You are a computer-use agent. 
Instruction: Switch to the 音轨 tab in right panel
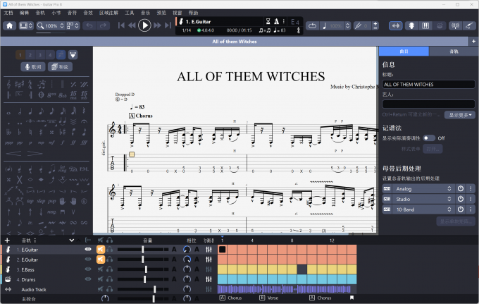(x=454, y=51)
